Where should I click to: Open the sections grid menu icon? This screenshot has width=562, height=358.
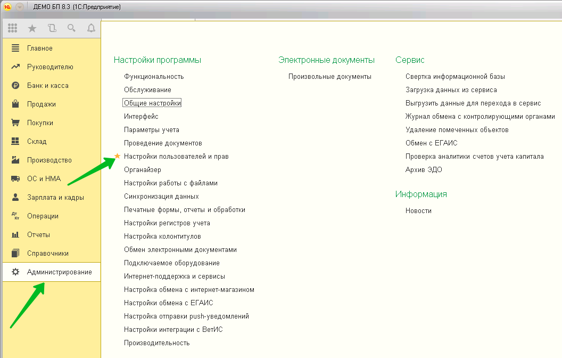13,28
